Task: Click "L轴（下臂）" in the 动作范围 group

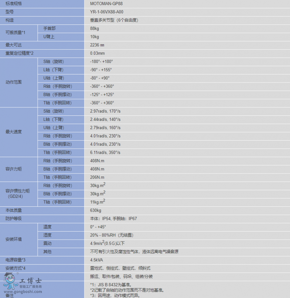Action: point(53,70)
